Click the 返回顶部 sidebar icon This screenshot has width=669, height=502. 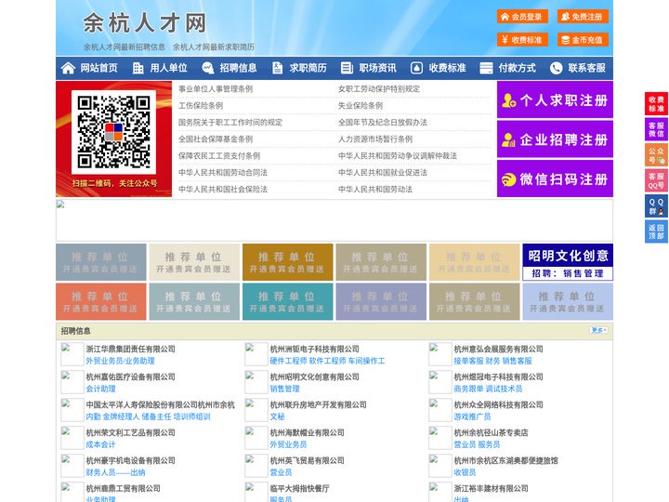tap(656, 231)
